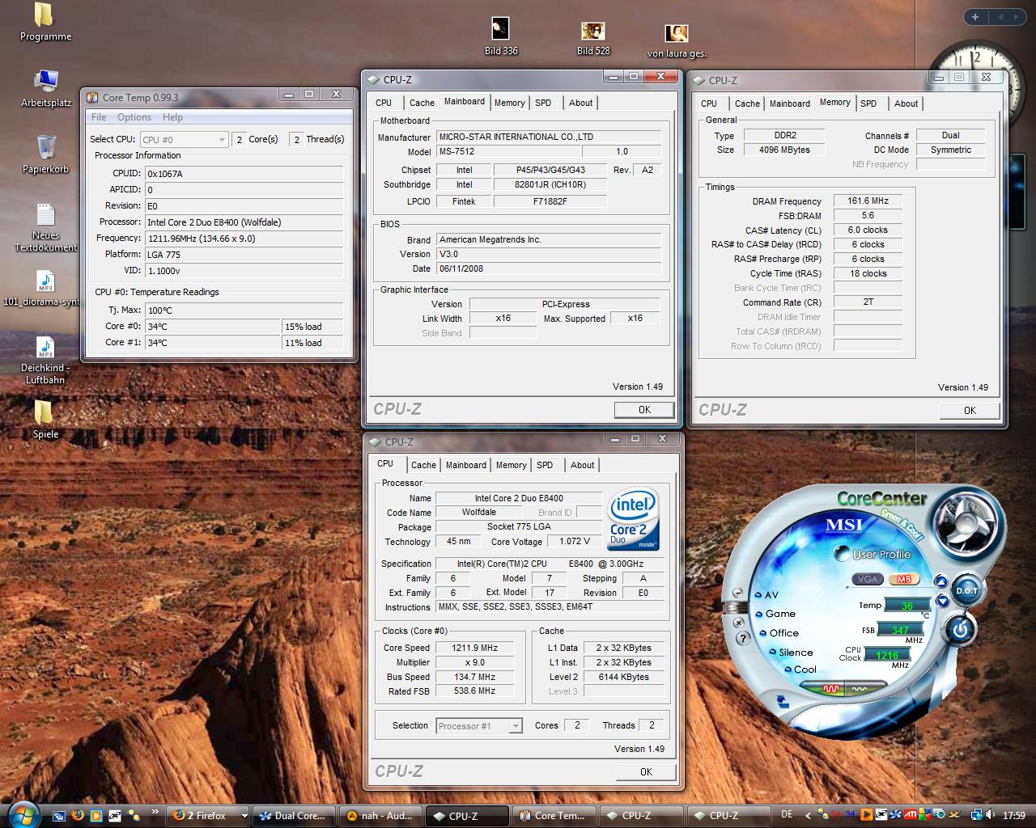
Task: Click the sidebar plus gadget button
Action: 975,17
